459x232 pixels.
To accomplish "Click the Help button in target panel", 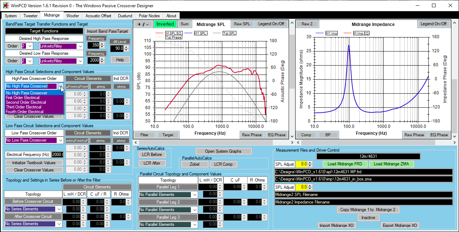I will pyautogui.click(x=120, y=60).
